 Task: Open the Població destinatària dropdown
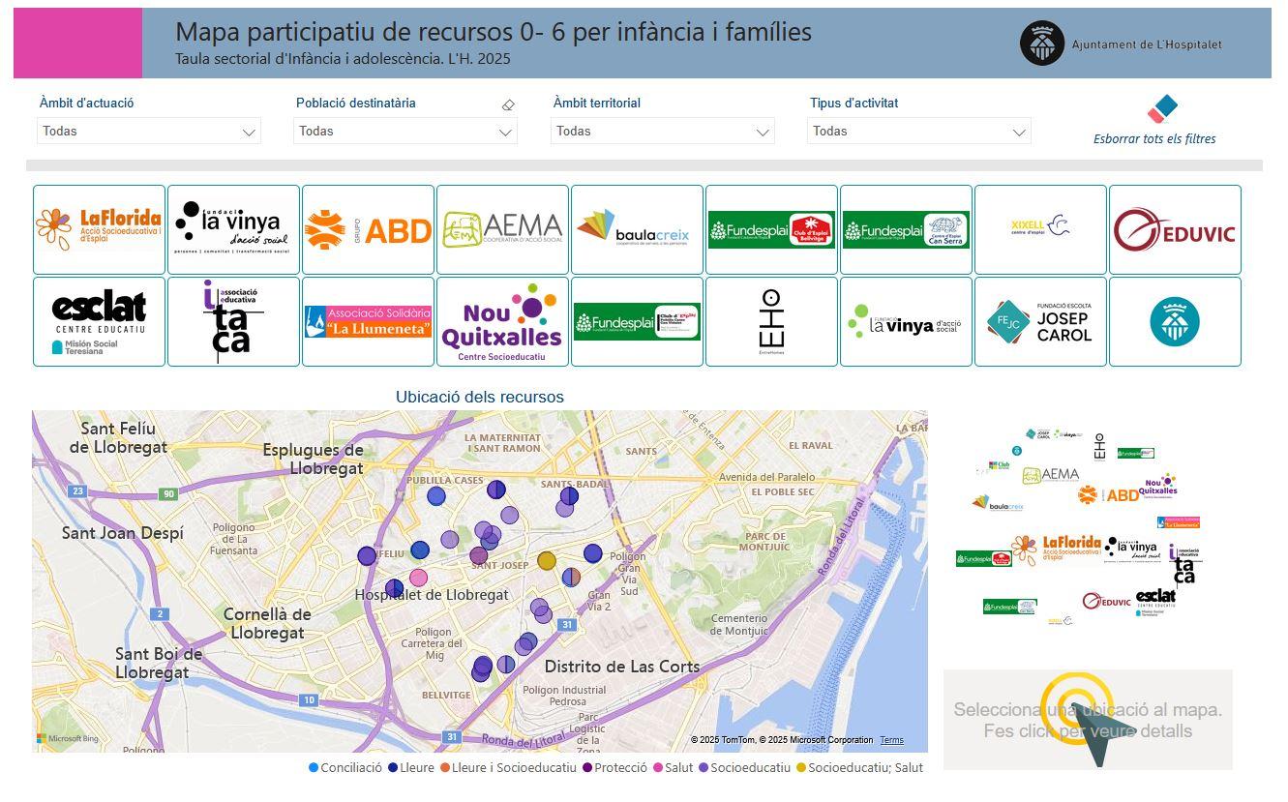click(x=405, y=131)
